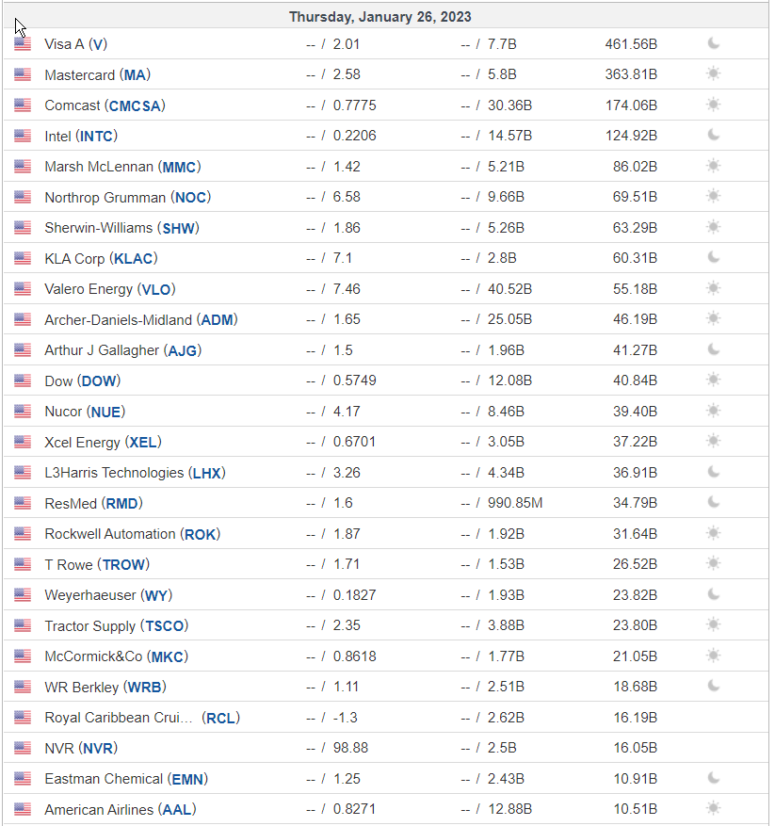The image size is (775, 826).
Task: Click the sun icon in American Airlines row
Action: (714, 808)
